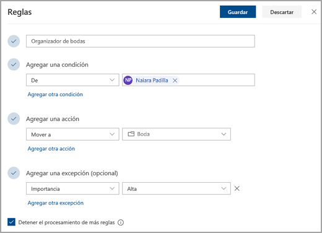Click the checkmark circle beside Agregar una condición
The width and height of the screenshot is (322, 233).
pos(14,64)
